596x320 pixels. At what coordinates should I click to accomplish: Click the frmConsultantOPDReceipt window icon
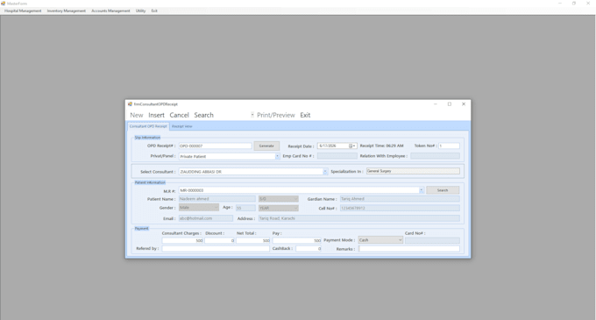coord(130,104)
